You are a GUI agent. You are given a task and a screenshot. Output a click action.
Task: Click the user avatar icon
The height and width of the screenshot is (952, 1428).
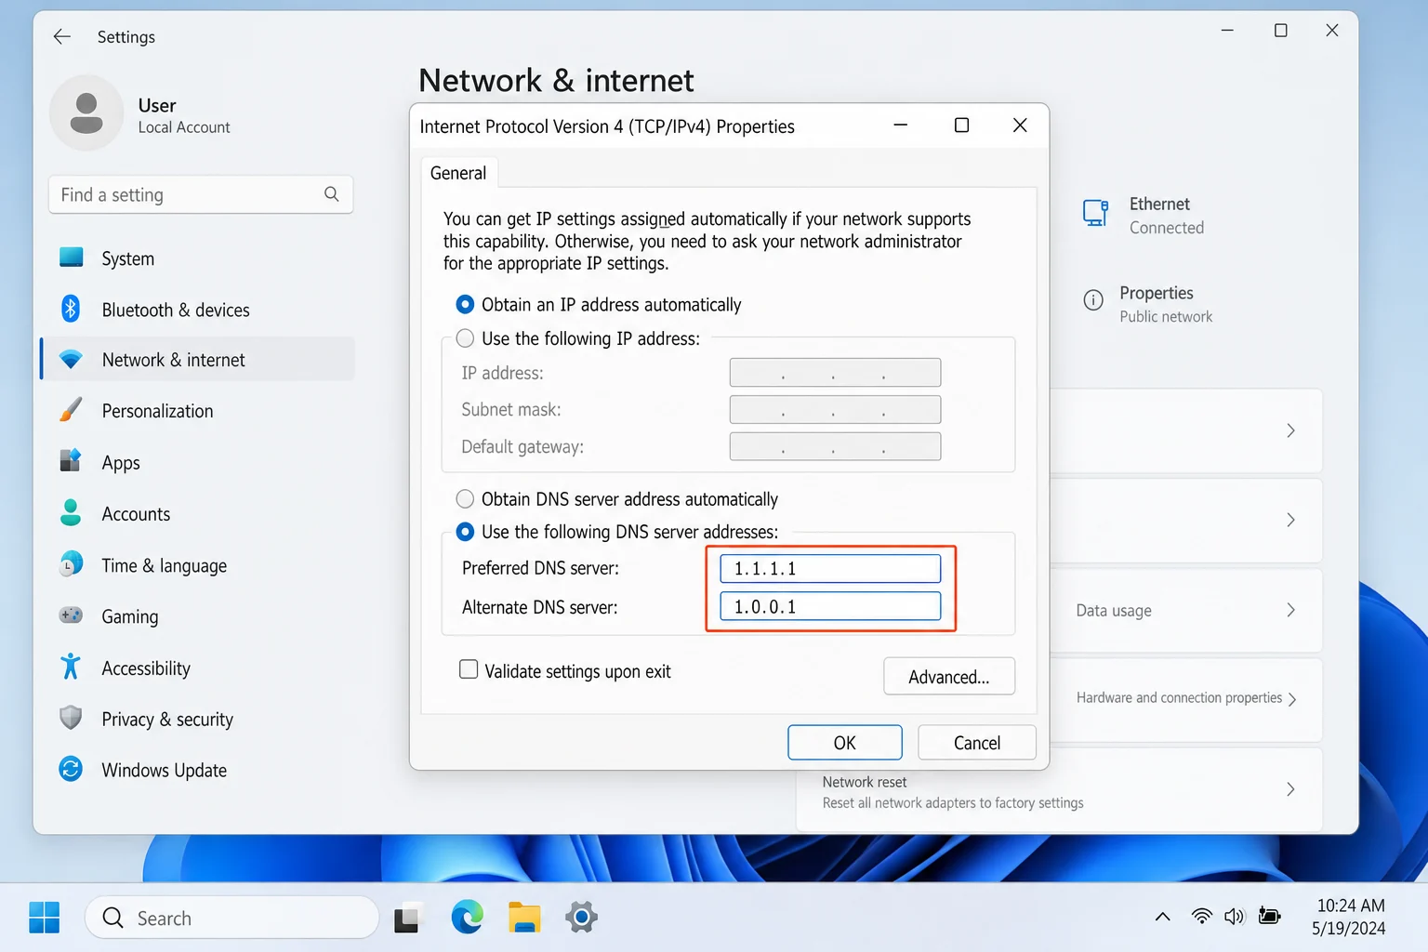[86, 113]
